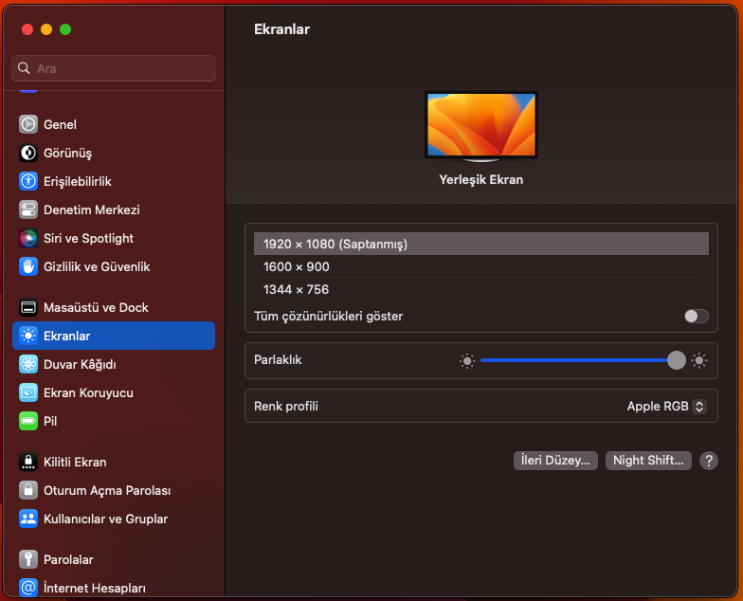The image size is (743, 601).
Task: Open İleri Düzey... settings
Action: coord(555,461)
